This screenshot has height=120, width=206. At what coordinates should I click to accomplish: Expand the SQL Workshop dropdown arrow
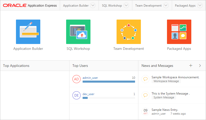[126, 5]
